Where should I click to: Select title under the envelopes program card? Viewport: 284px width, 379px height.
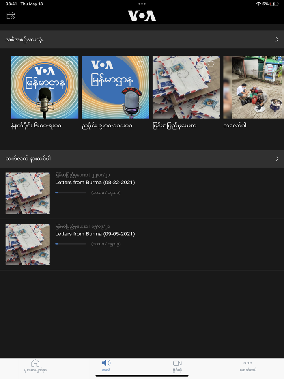[x=174, y=126]
